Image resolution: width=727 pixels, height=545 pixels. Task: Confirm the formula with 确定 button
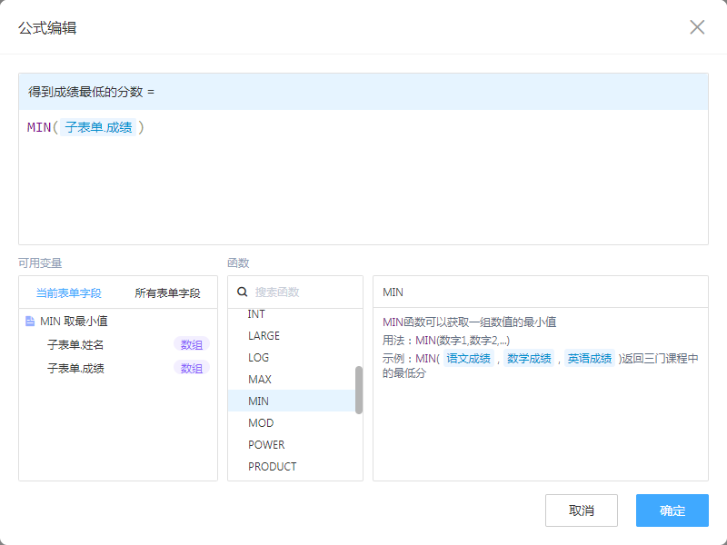click(672, 510)
